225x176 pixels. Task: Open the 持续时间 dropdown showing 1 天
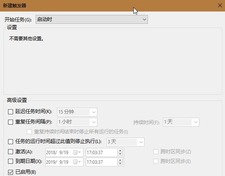(x=181, y=122)
